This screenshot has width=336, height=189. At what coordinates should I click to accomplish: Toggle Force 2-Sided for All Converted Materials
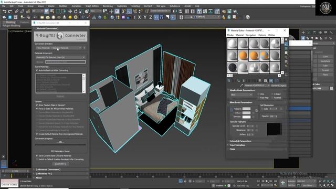coord(37,109)
